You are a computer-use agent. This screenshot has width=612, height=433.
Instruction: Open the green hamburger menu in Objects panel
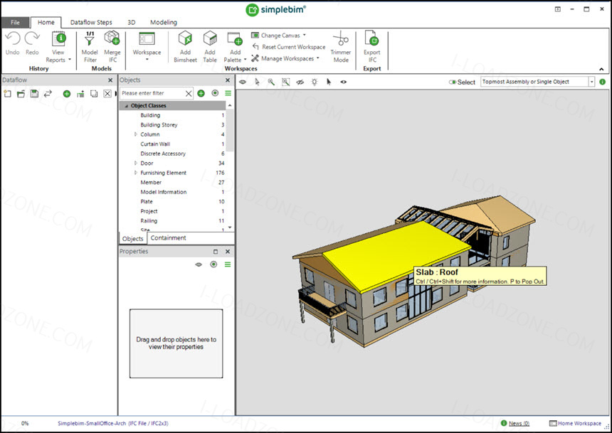(228, 93)
